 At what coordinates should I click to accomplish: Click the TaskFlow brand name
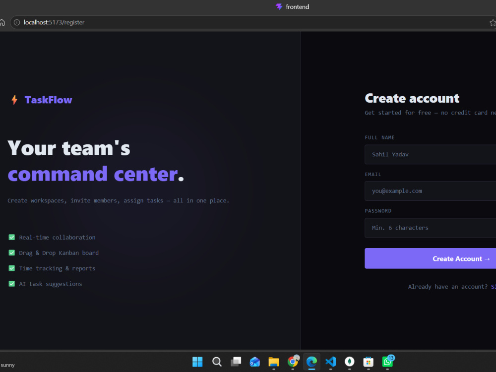coord(49,100)
